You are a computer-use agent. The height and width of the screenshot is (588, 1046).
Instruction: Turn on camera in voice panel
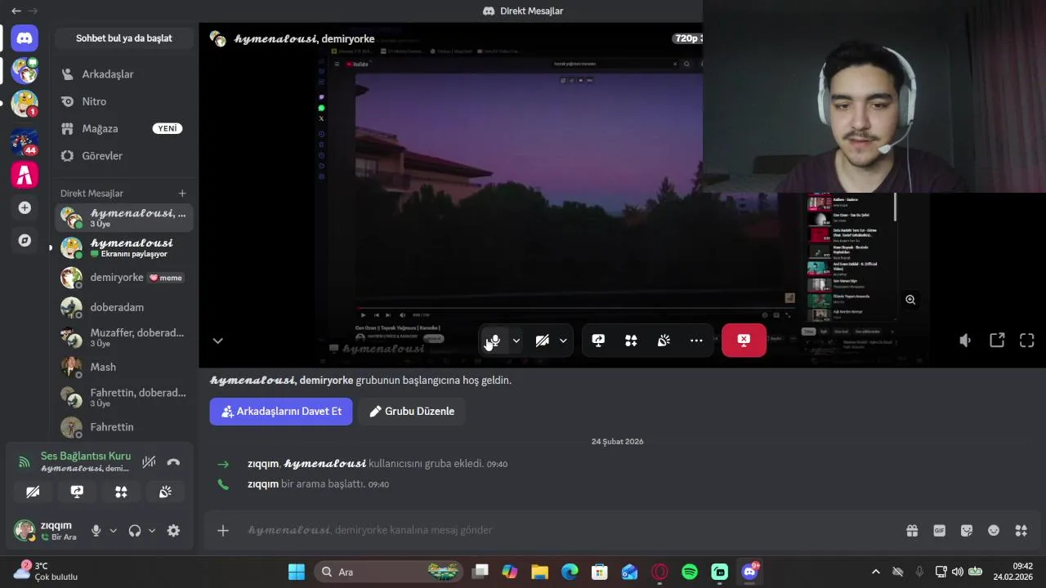[x=33, y=492]
